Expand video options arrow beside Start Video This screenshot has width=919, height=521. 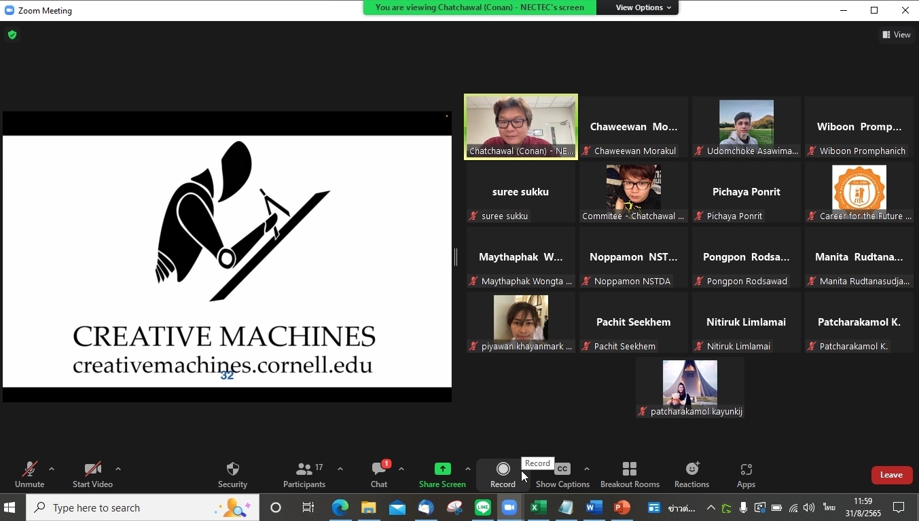click(x=118, y=469)
